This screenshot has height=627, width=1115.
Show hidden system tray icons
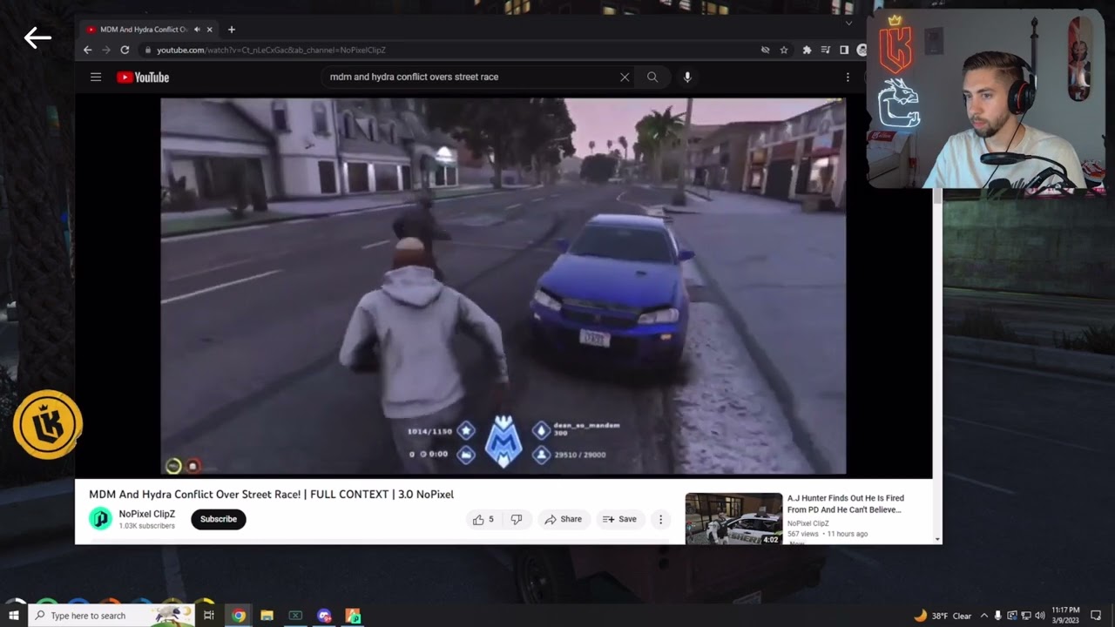984,616
